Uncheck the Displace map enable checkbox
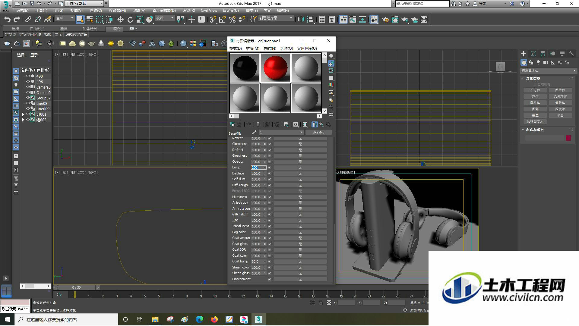Screen dimensions: 579x326 pyautogui.click(x=270, y=174)
